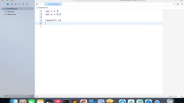Image resolution: width=184 pixels, height=103 pixels.
Task: Click the build status activity bar
Action: coord(110,1)
